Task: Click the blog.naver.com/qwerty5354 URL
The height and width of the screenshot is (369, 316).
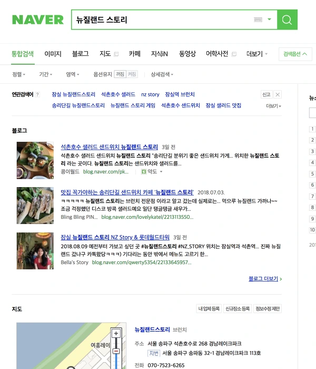Action: (x=142, y=263)
